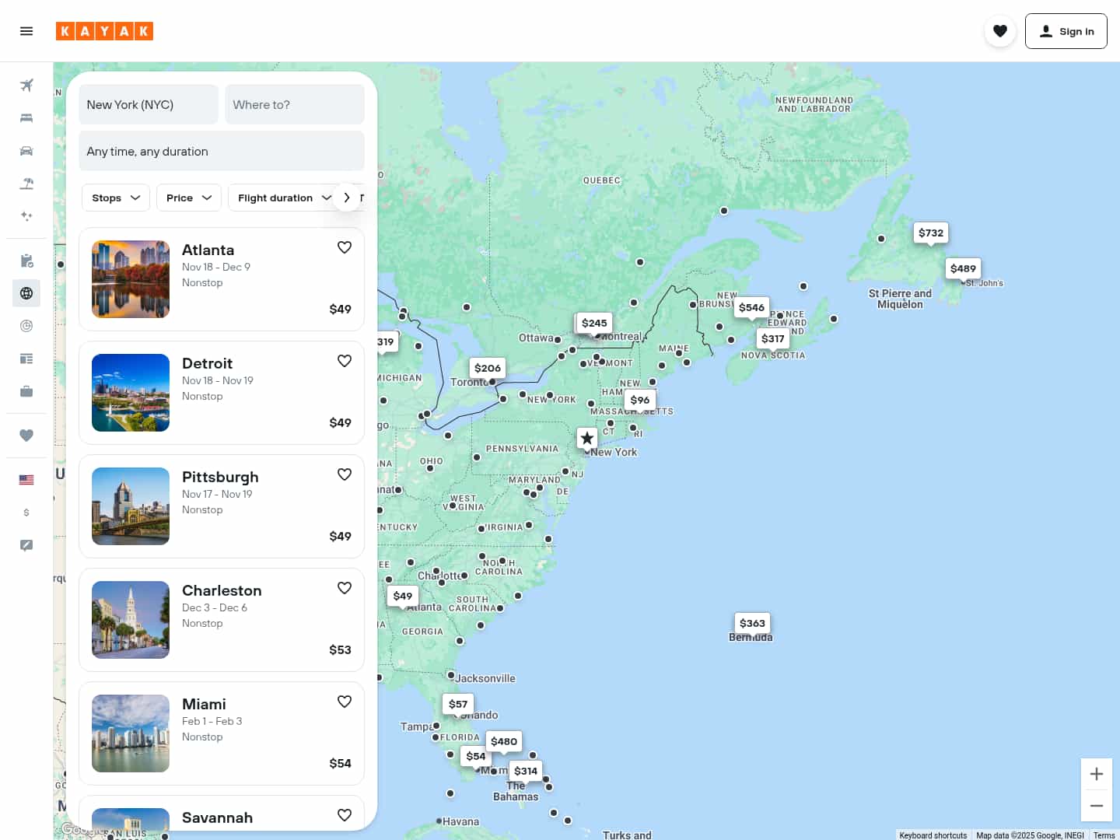This screenshot has height=840, width=1120.
Task: Open the vacation packages beach umbrella icon
Action: click(26, 184)
